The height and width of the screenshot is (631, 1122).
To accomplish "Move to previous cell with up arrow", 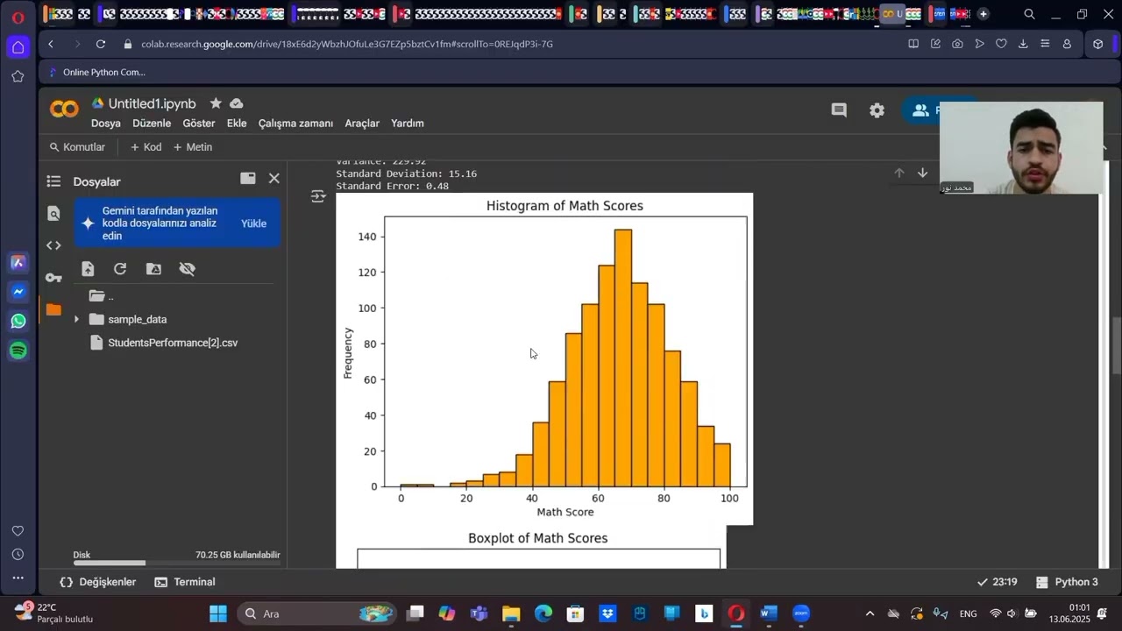I will point(898,173).
